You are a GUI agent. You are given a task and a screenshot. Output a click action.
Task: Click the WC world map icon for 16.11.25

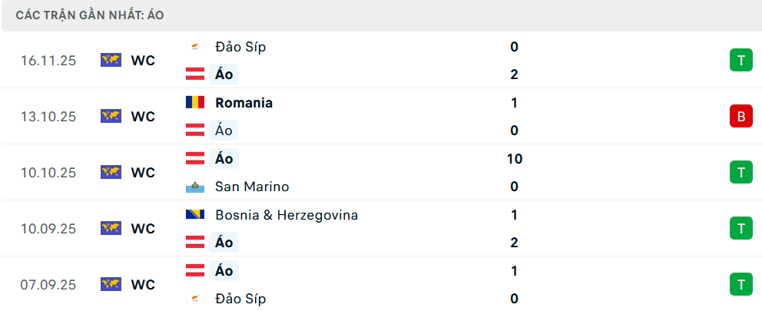[111, 60]
